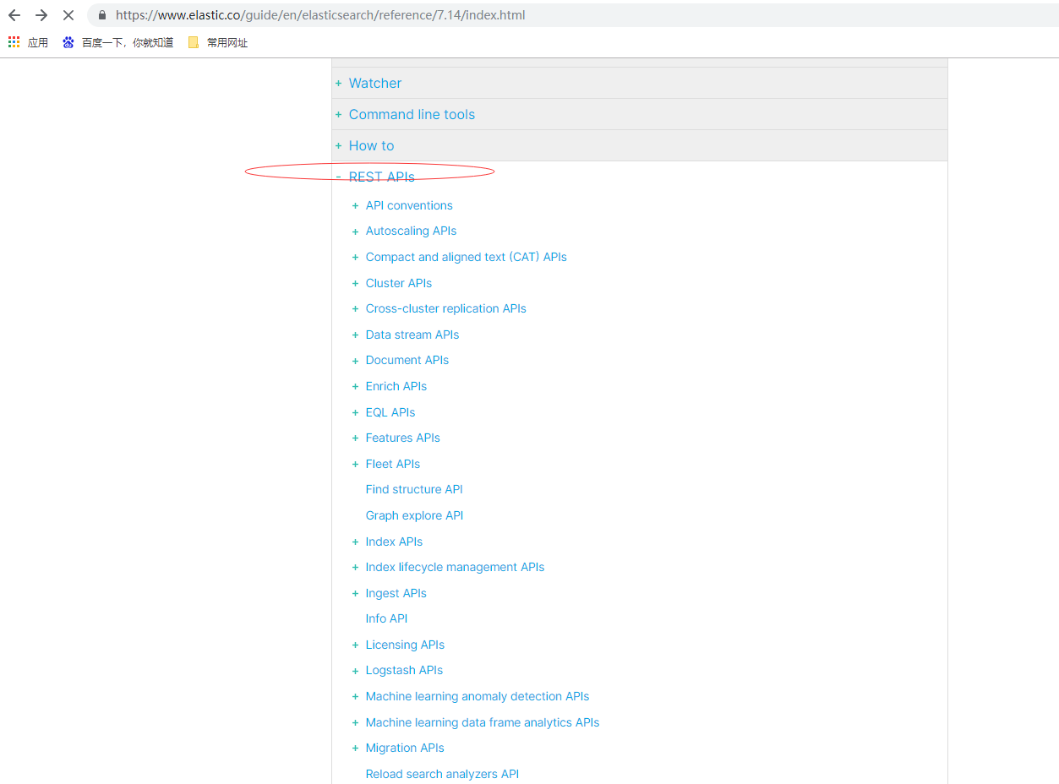This screenshot has width=1059, height=784.
Task: Expand Fleet APIs subsection
Action: 356,464
